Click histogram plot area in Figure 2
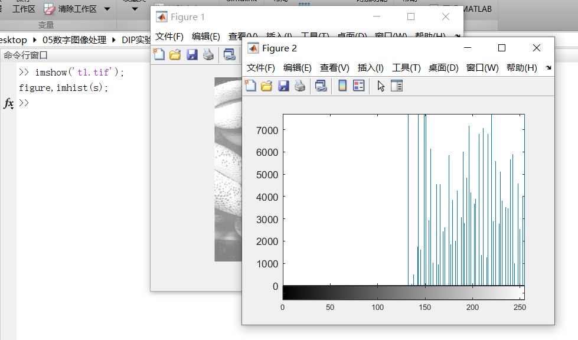This screenshot has width=578, height=340. click(x=403, y=200)
